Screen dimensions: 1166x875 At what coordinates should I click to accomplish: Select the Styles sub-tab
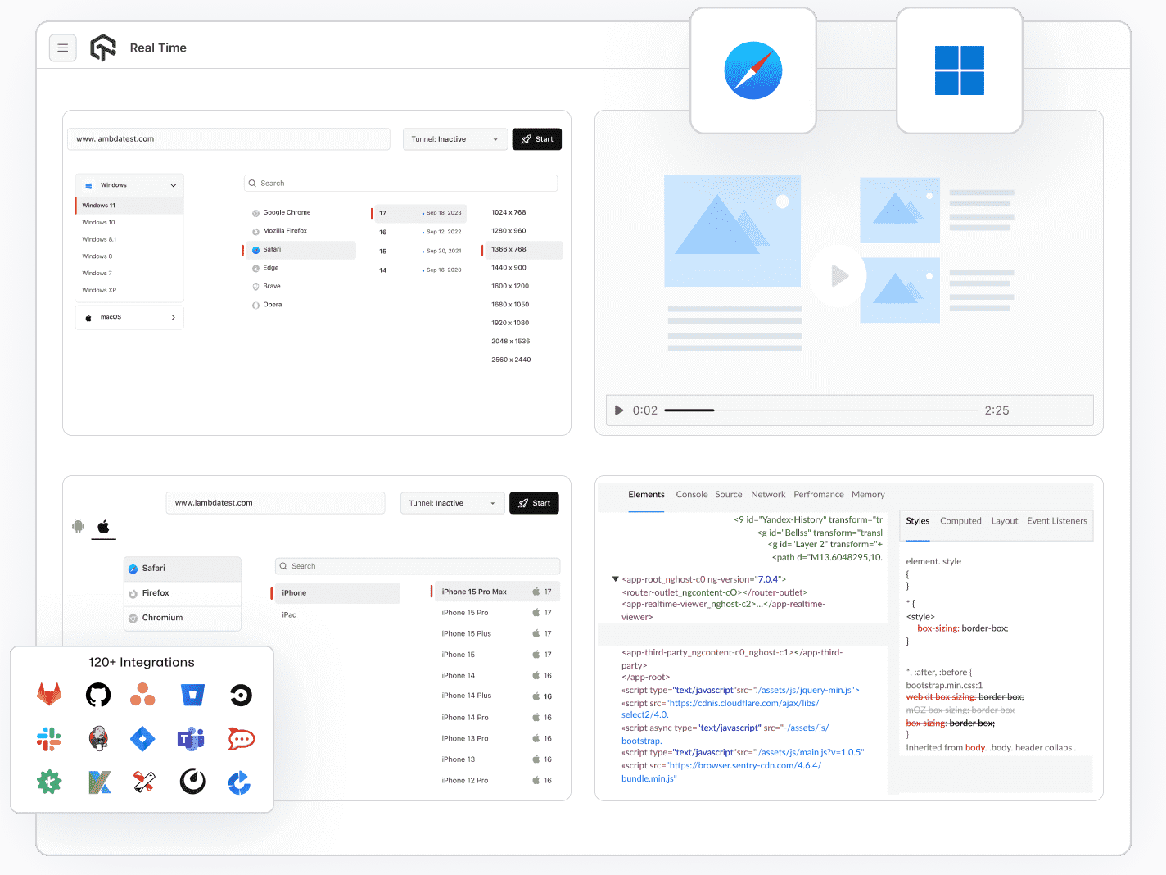click(918, 521)
